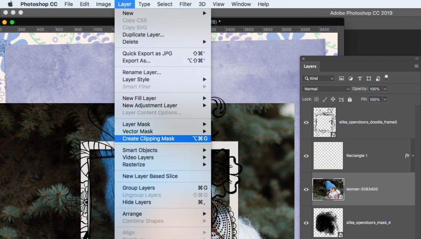Expand the Smart Objects submenu
Viewport: 421px width, 239px height.
point(163,150)
